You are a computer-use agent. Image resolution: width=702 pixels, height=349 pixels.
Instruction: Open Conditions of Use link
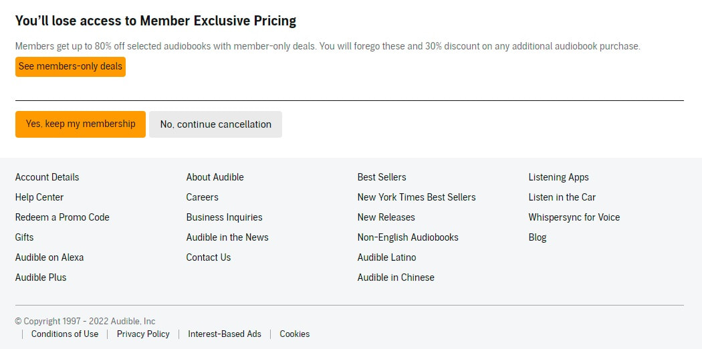pos(65,334)
